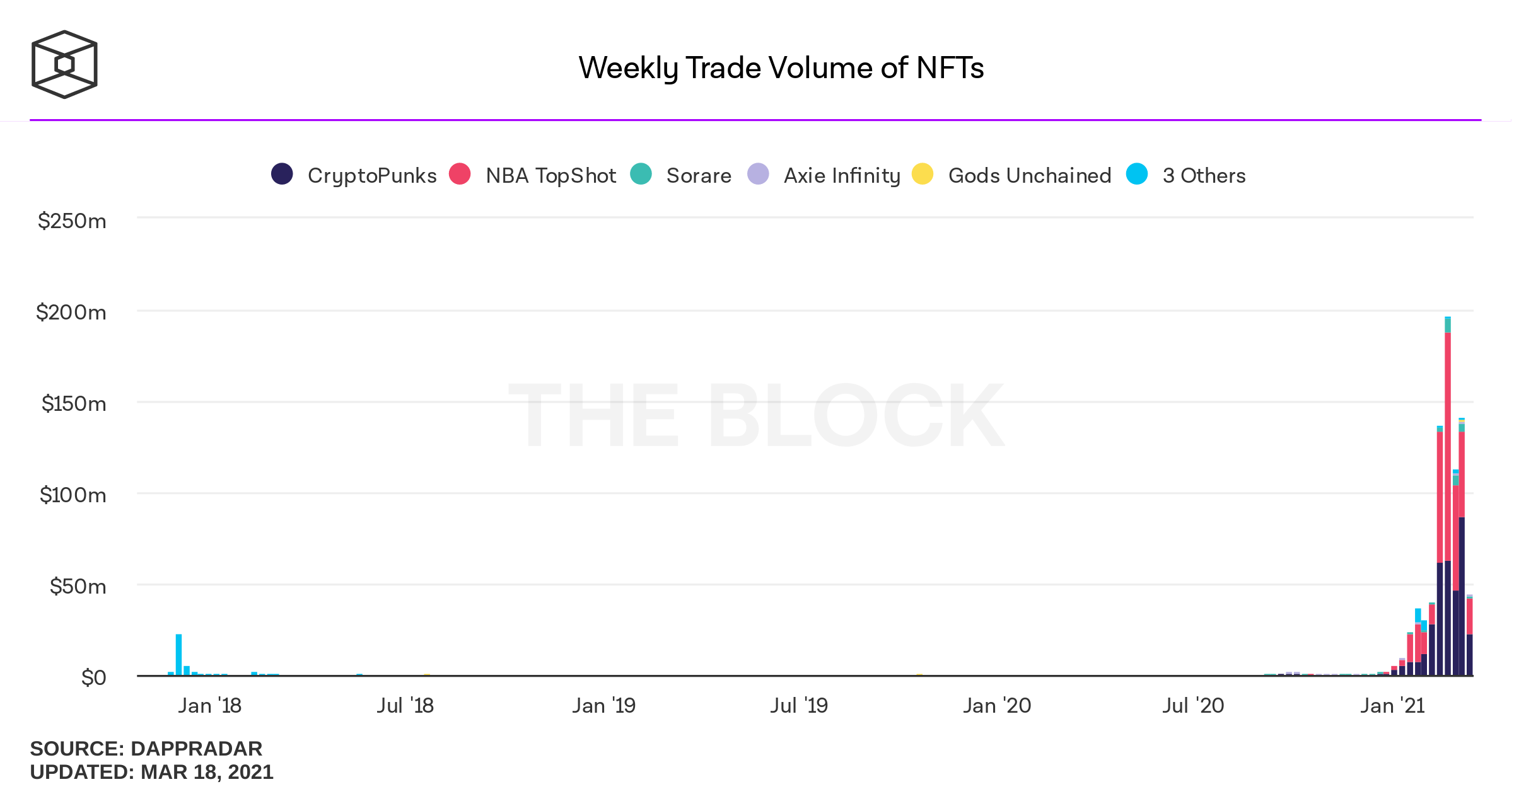Click the chart title Weekly Trade Volume

point(781,68)
